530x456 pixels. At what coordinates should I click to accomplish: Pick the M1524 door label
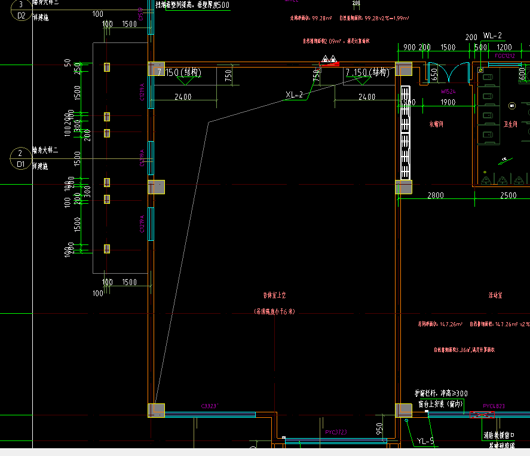[448, 91]
